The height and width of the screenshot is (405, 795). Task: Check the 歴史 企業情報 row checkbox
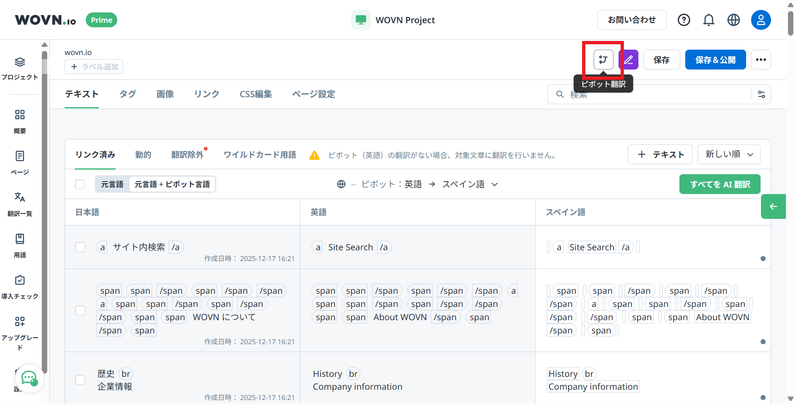[x=80, y=380]
